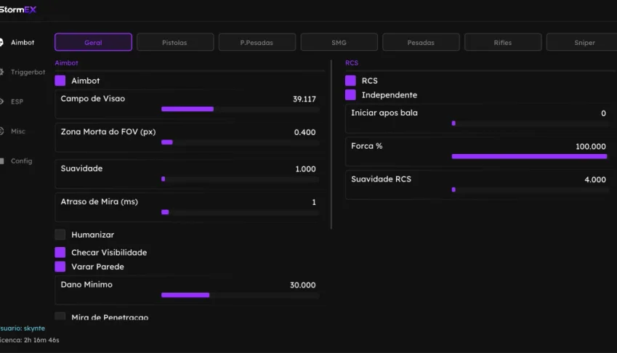Select the Geral tab

93,42
